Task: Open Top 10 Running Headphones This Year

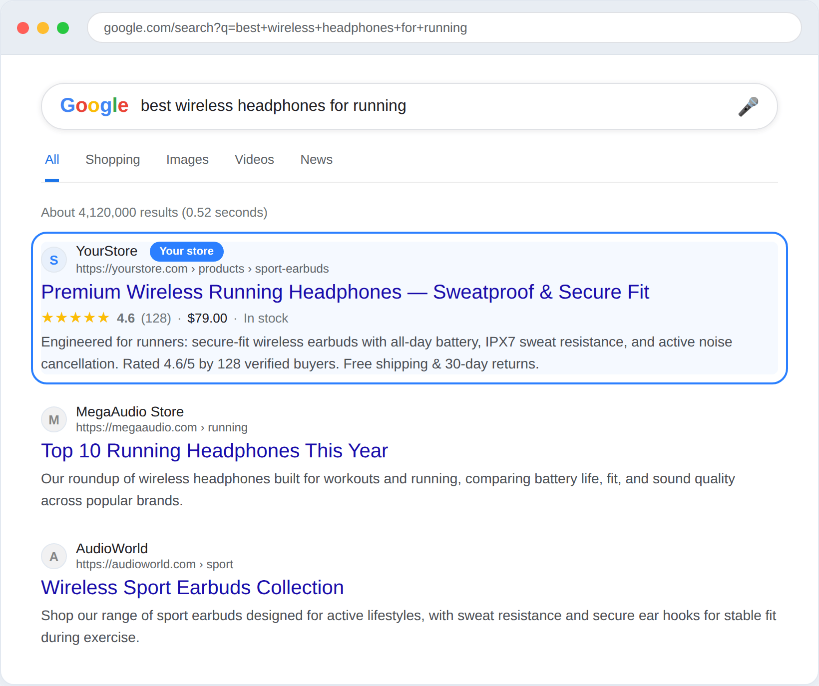Action: [x=214, y=451]
